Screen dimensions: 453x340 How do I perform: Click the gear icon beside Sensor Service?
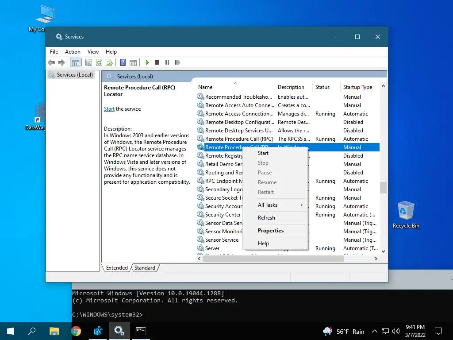pos(201,240)
